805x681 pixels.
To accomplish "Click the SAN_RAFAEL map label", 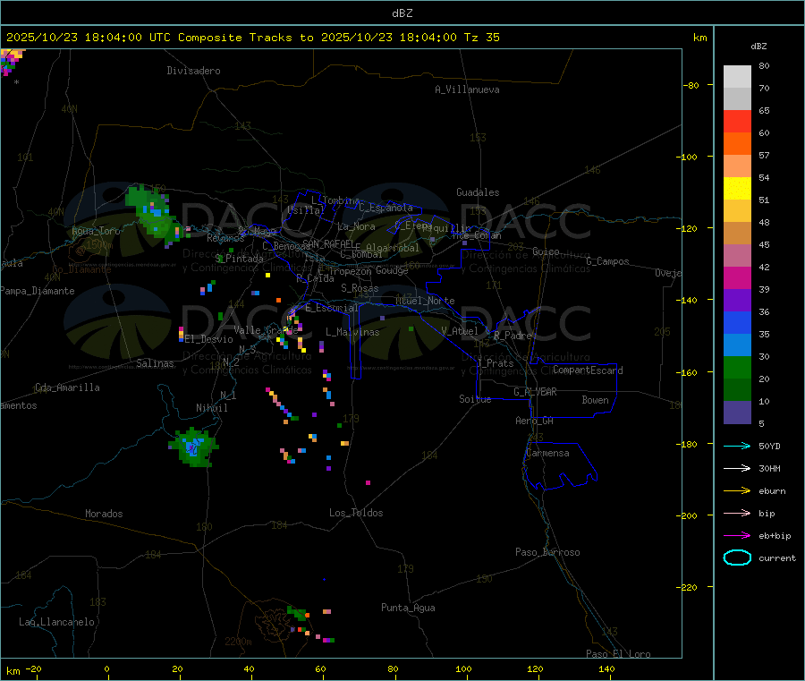I will click(x=328, y=243).
